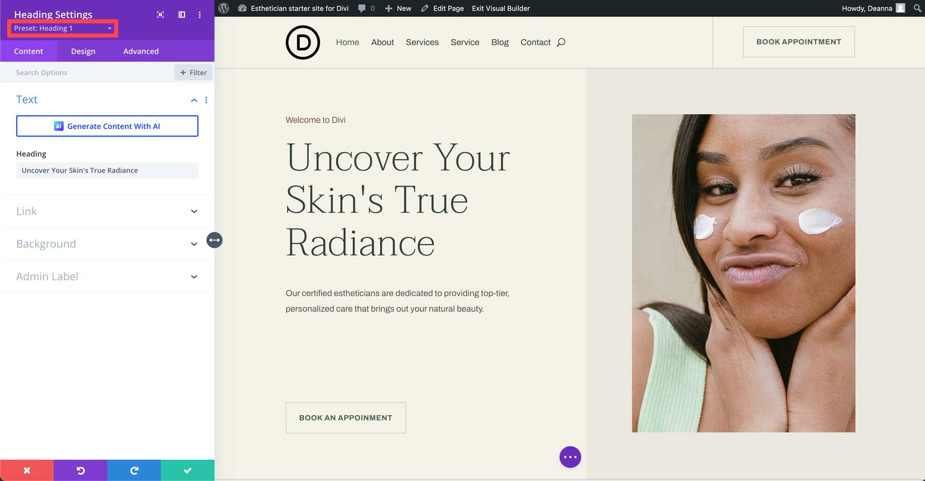925x481 pixels.
Task: Click the panel resize arrows icon
Action: click(x=214, y=240)
